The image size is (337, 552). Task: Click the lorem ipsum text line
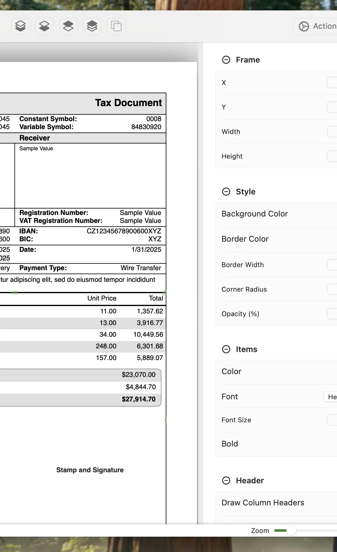point(78,280)
